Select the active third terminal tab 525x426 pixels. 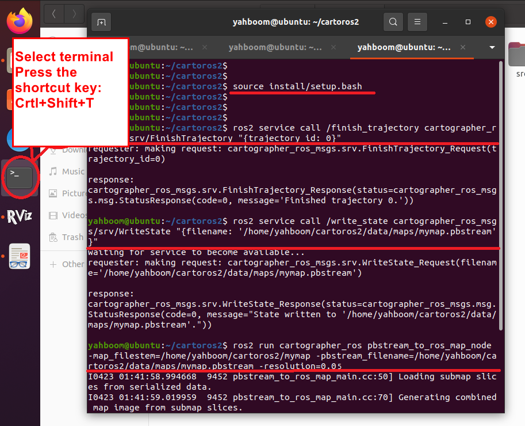click(x=404, y=47)
